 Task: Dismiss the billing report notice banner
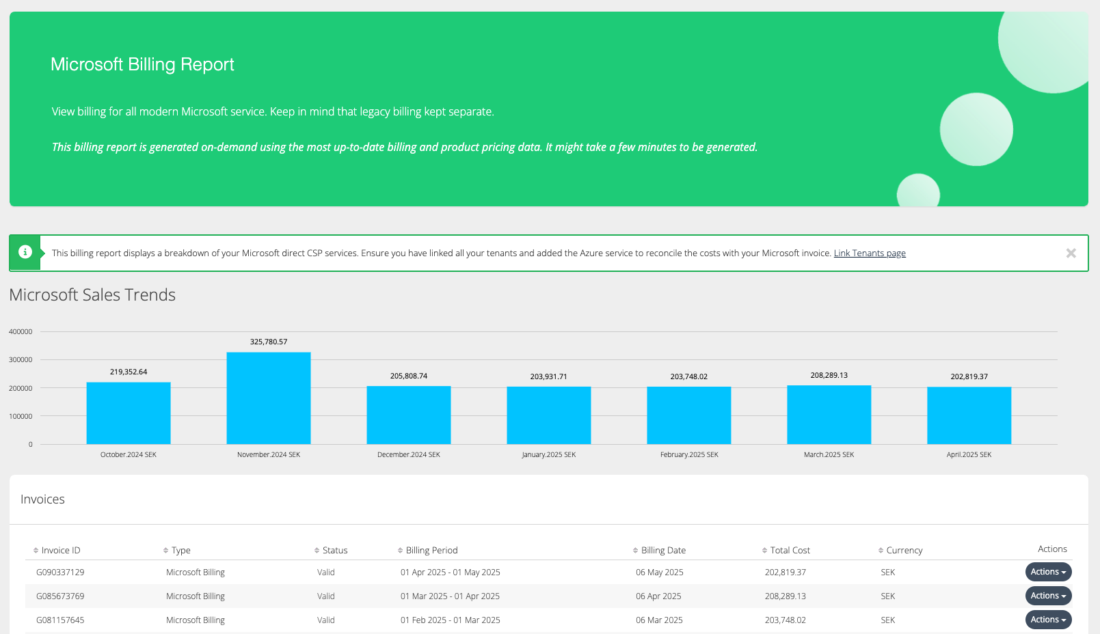click(1071, 253)
